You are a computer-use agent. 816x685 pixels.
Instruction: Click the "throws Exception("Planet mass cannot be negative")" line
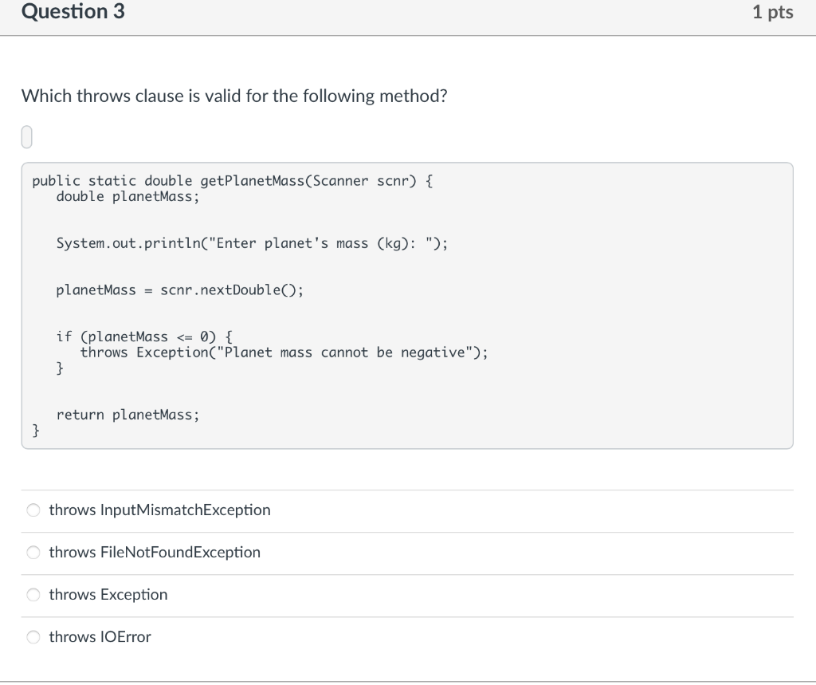[284, 352]
